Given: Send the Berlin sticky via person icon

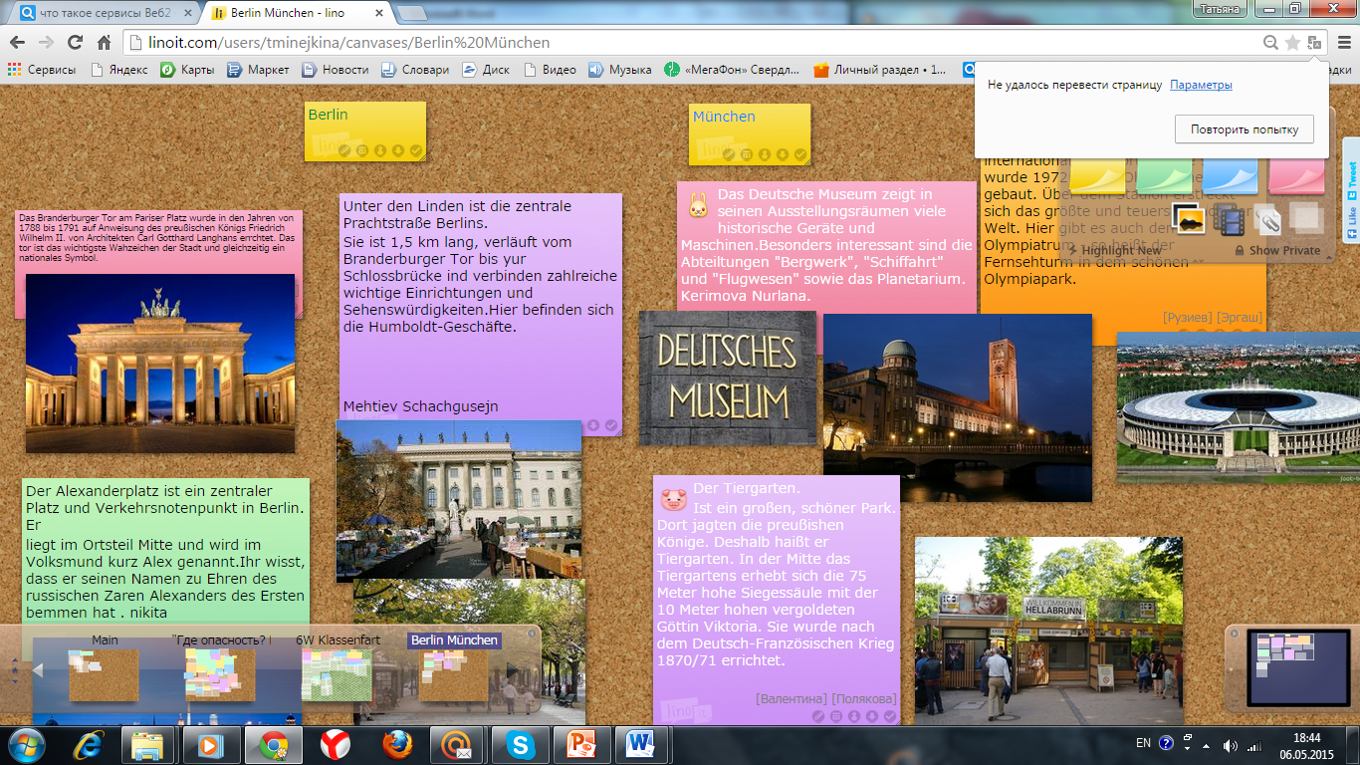Looking at the screenshot, I should [x=380, y=151].
